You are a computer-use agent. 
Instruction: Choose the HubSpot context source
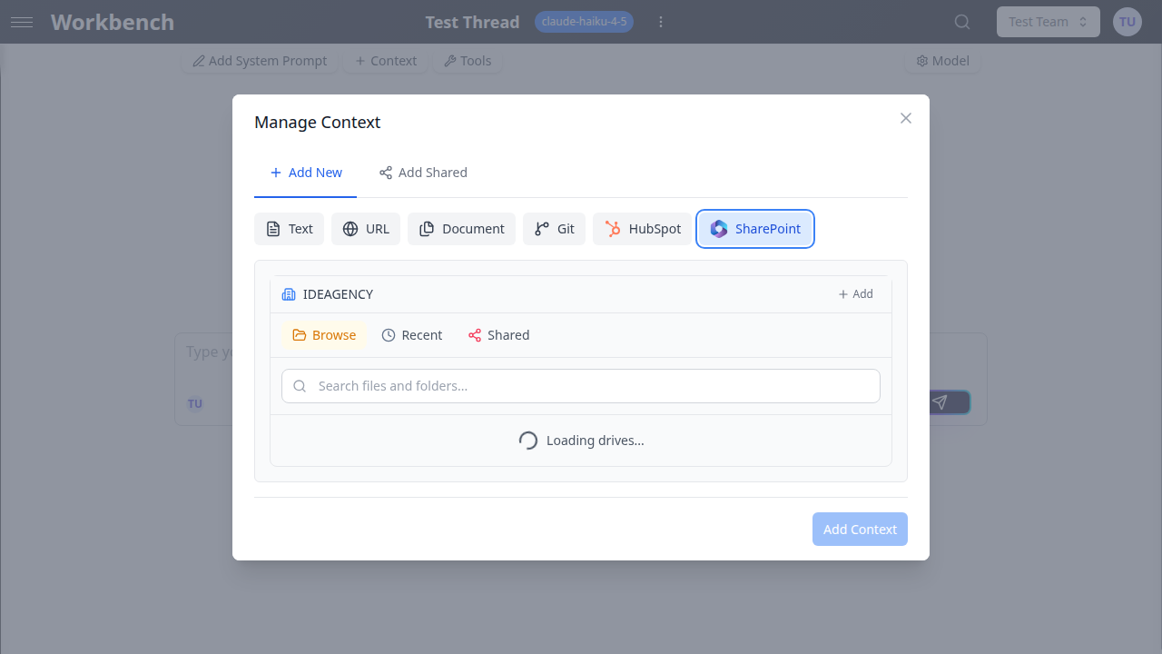(x=642, y=229)
